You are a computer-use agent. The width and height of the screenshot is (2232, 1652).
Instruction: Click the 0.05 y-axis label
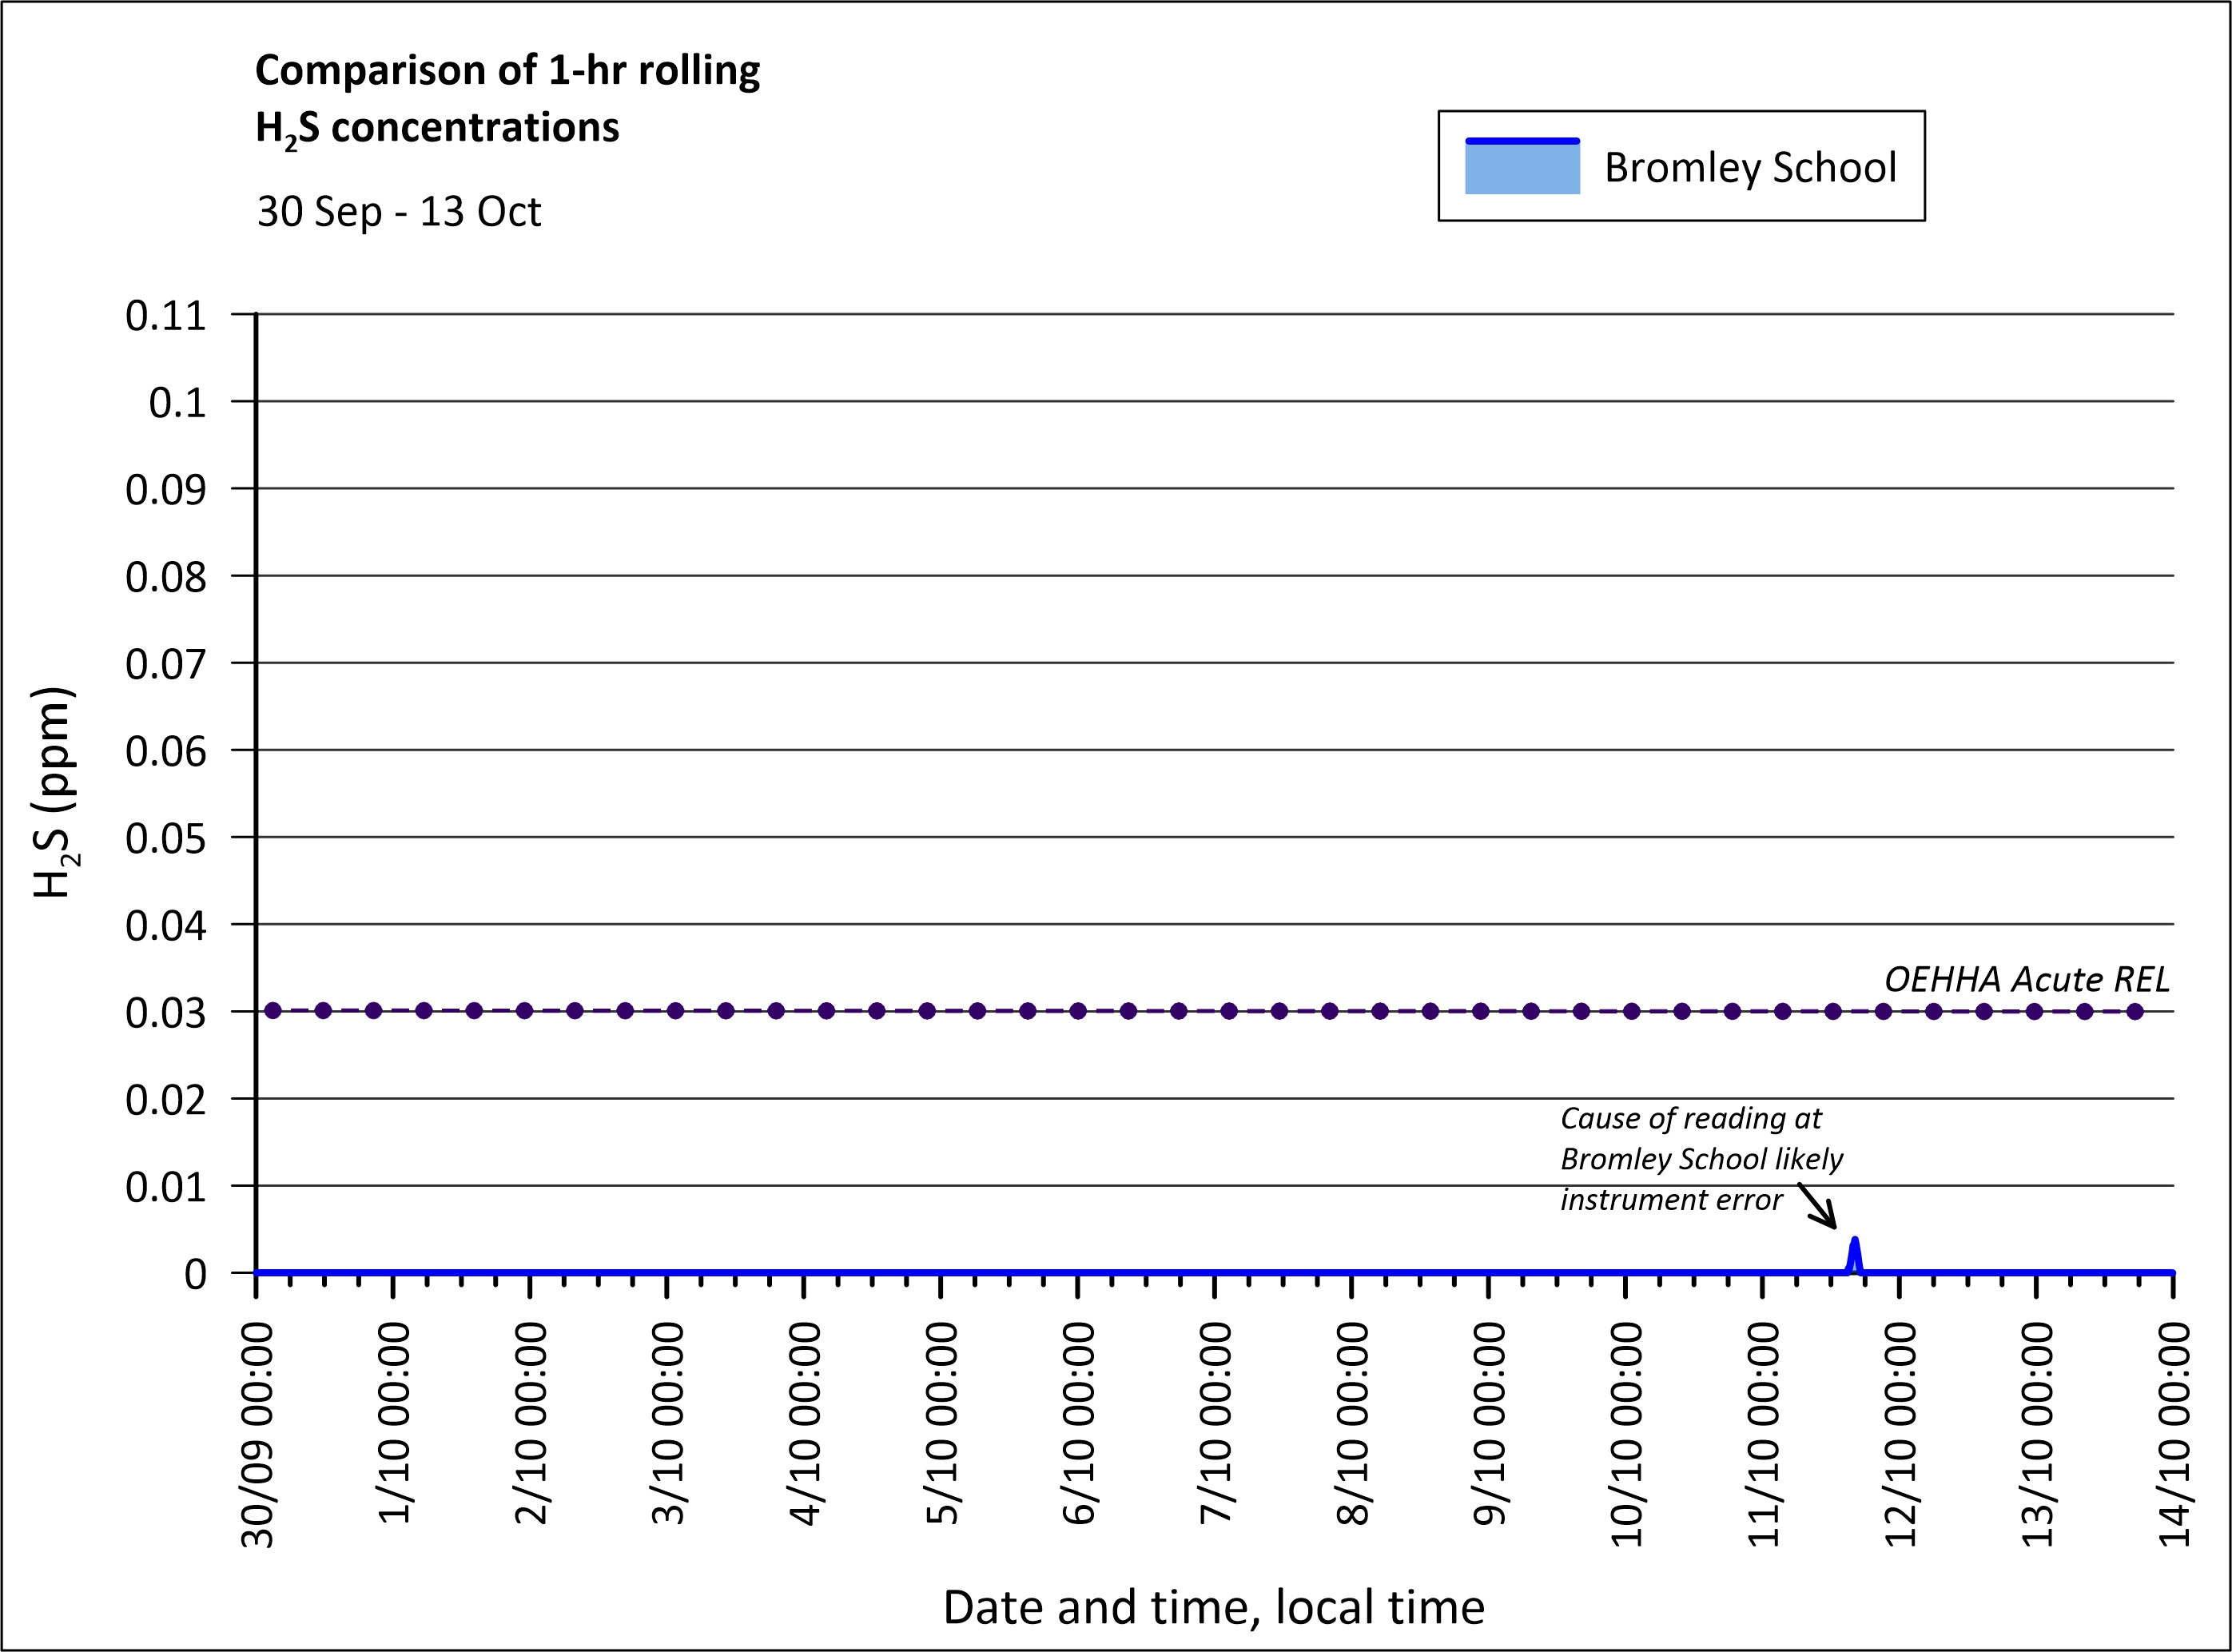pos(165,838)
